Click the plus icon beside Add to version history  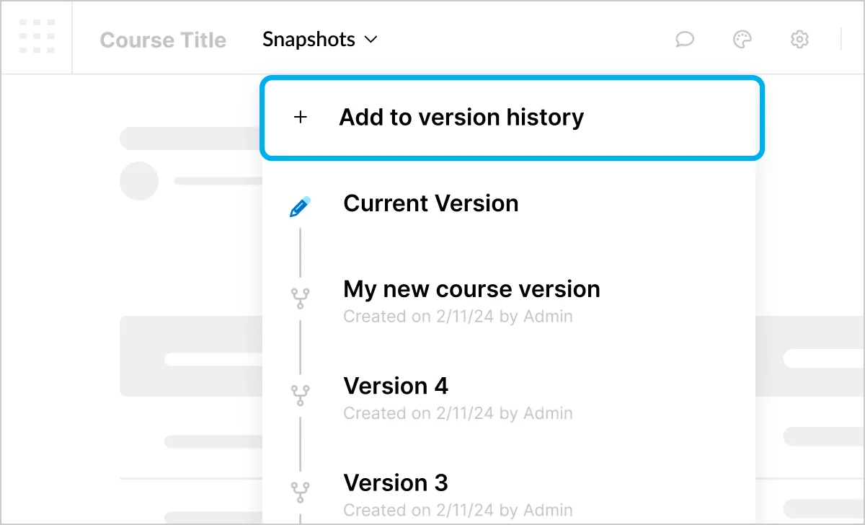[x=301, y=117]
